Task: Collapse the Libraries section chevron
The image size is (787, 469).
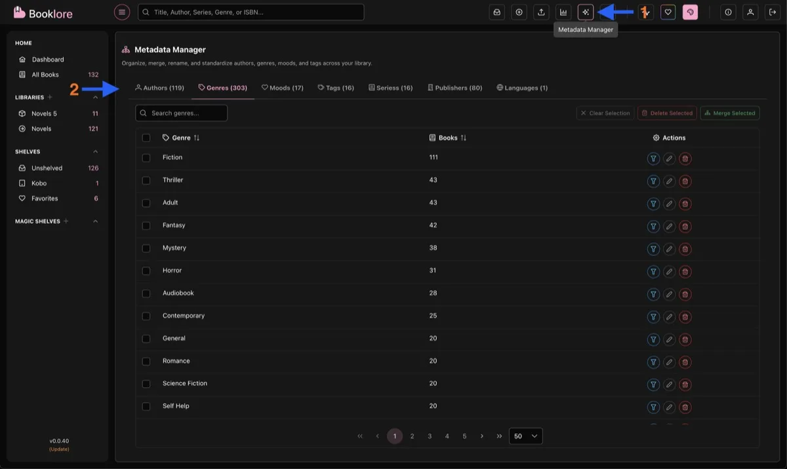Action: pos(96,97)
